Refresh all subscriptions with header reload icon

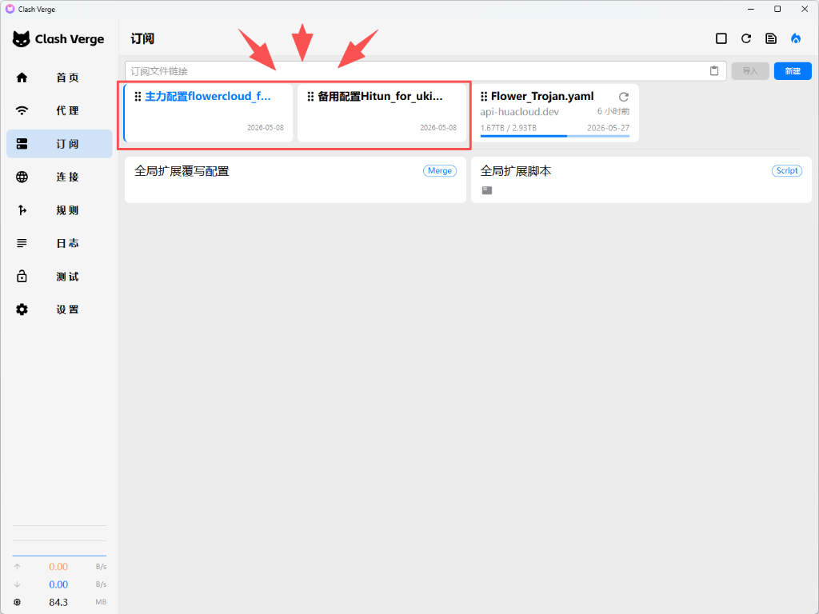[x=746, y=38]
